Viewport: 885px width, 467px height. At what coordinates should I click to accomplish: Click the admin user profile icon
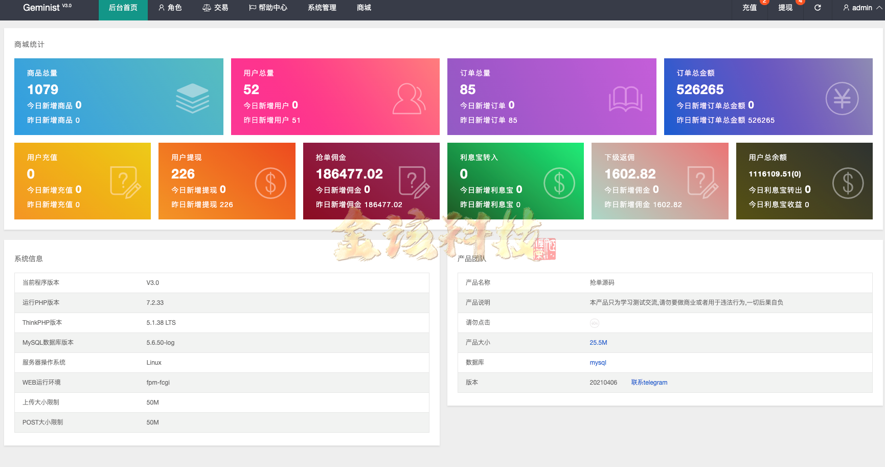pyautogui.click(x=846, y=8)
